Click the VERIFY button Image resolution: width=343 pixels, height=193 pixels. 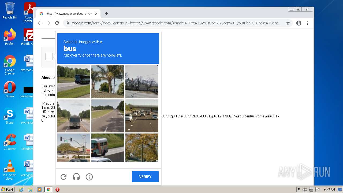(145, 177)
